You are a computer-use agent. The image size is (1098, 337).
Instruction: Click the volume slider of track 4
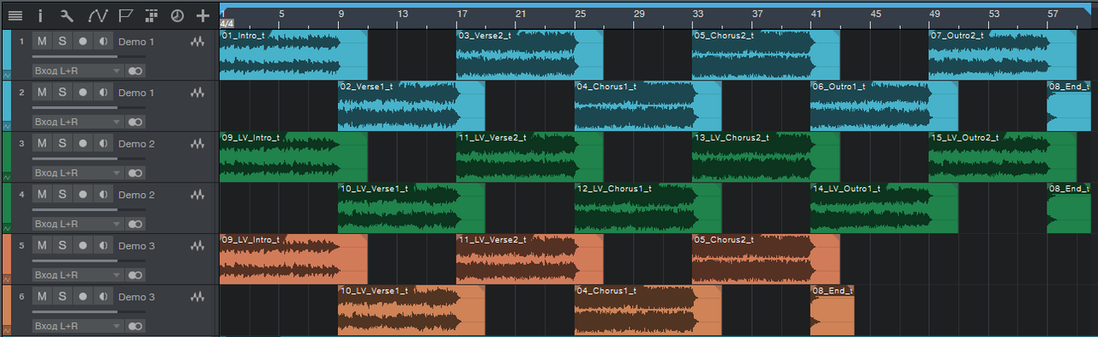click(x=75, y=209)
